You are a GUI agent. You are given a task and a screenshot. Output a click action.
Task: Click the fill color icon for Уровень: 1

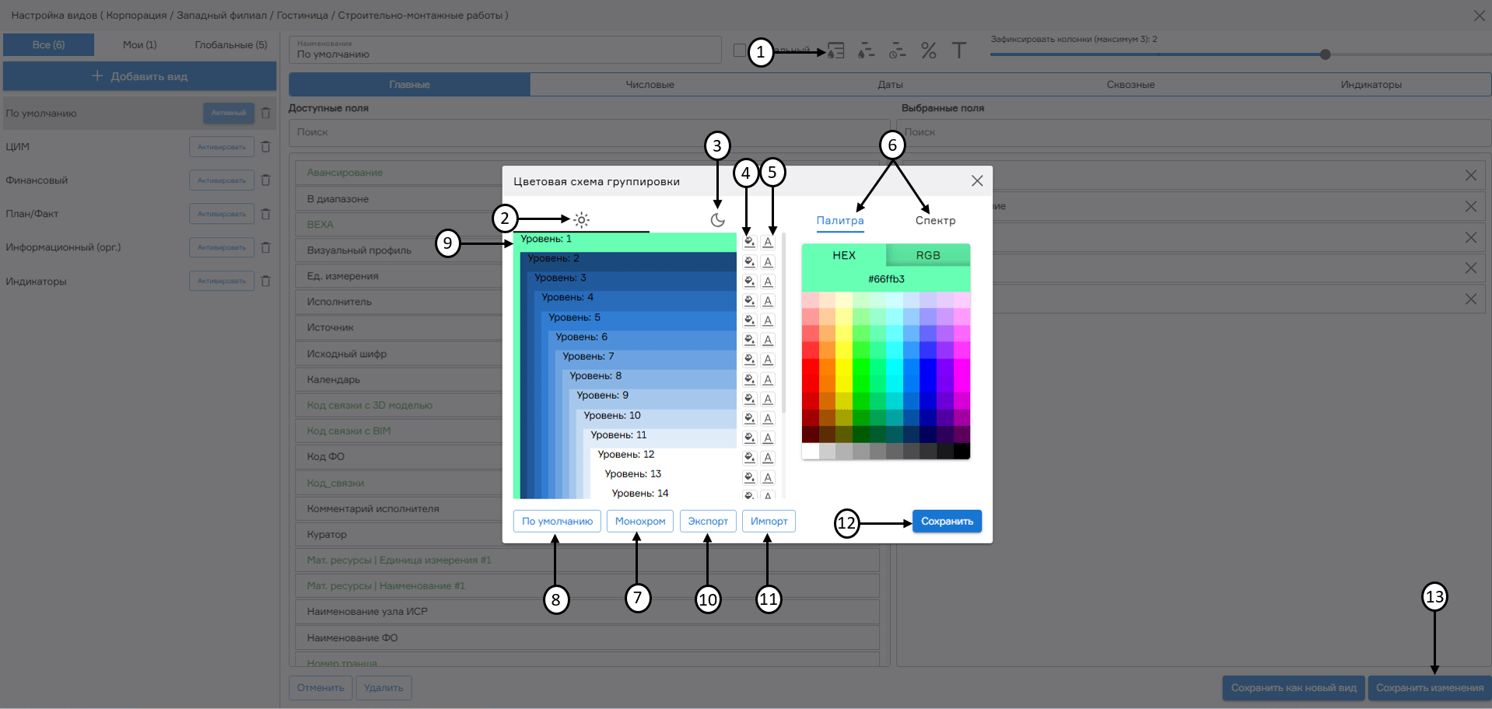coord(749,242)
